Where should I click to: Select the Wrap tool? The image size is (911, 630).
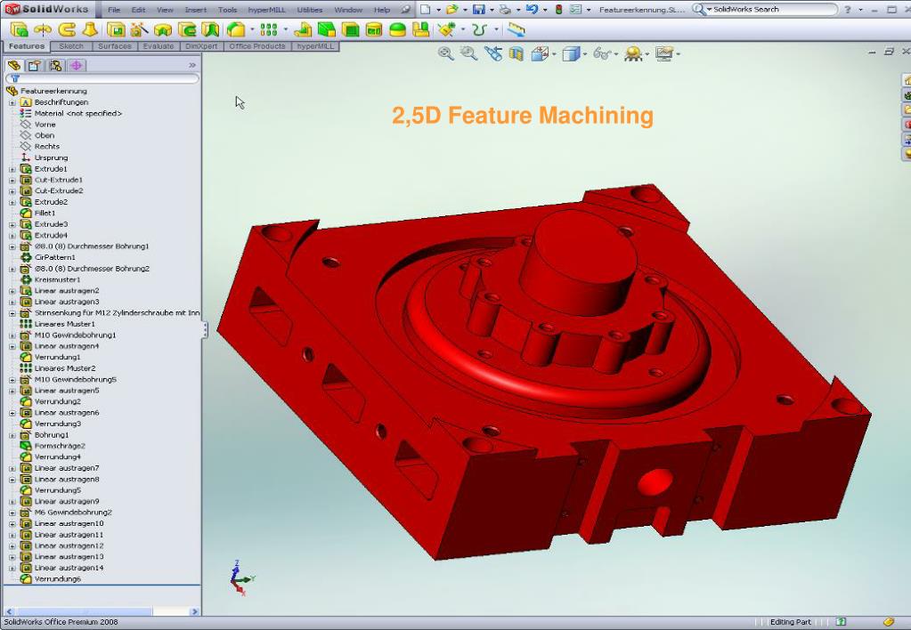tap(374, 29)
